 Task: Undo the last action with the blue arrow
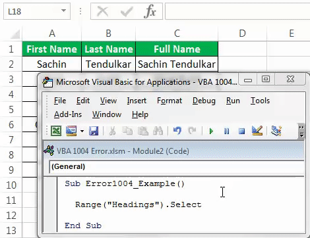click(177, 131)
